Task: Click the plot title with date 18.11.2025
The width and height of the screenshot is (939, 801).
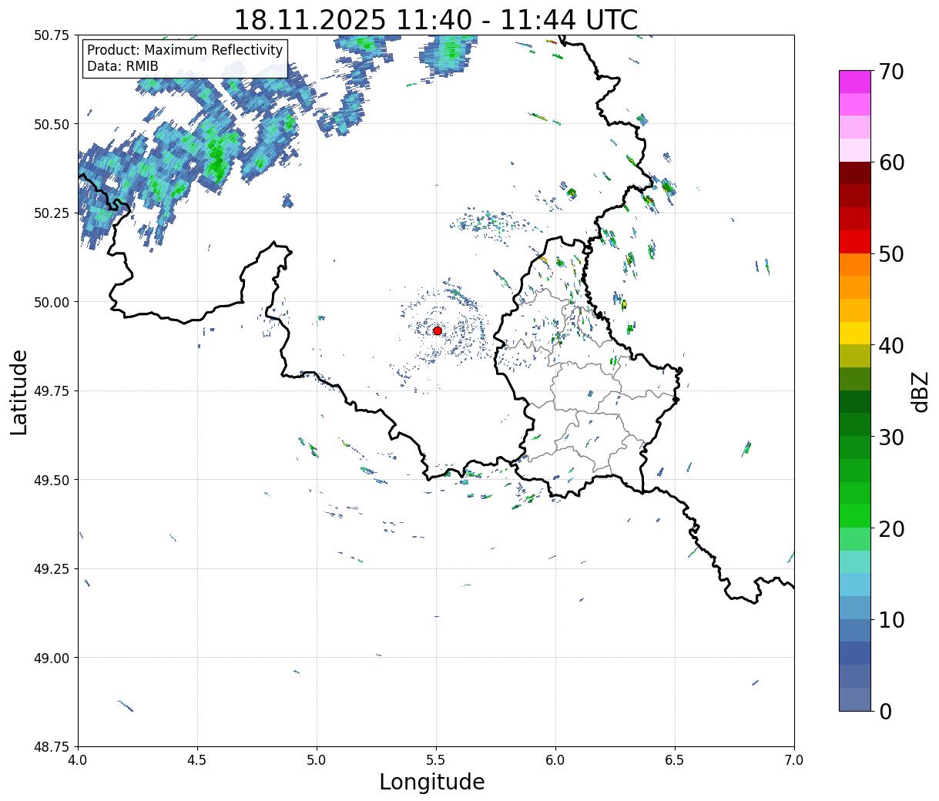Action: coord(436,19)
